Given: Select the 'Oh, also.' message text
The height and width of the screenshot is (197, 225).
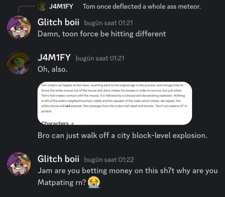Looking at the screenshot, I should pyautogui.click(x=52, y=69).
